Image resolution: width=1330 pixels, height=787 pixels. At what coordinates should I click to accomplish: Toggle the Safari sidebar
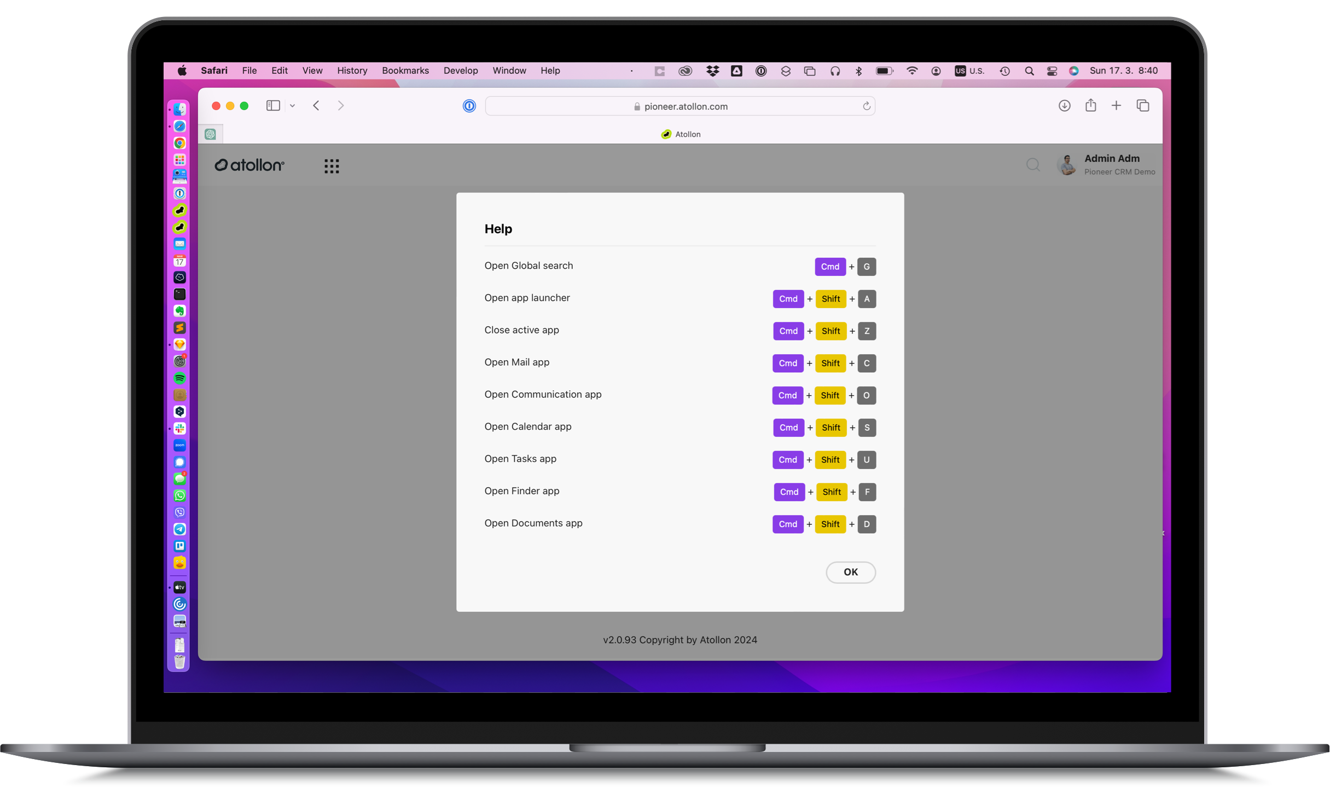coord(272,105)
